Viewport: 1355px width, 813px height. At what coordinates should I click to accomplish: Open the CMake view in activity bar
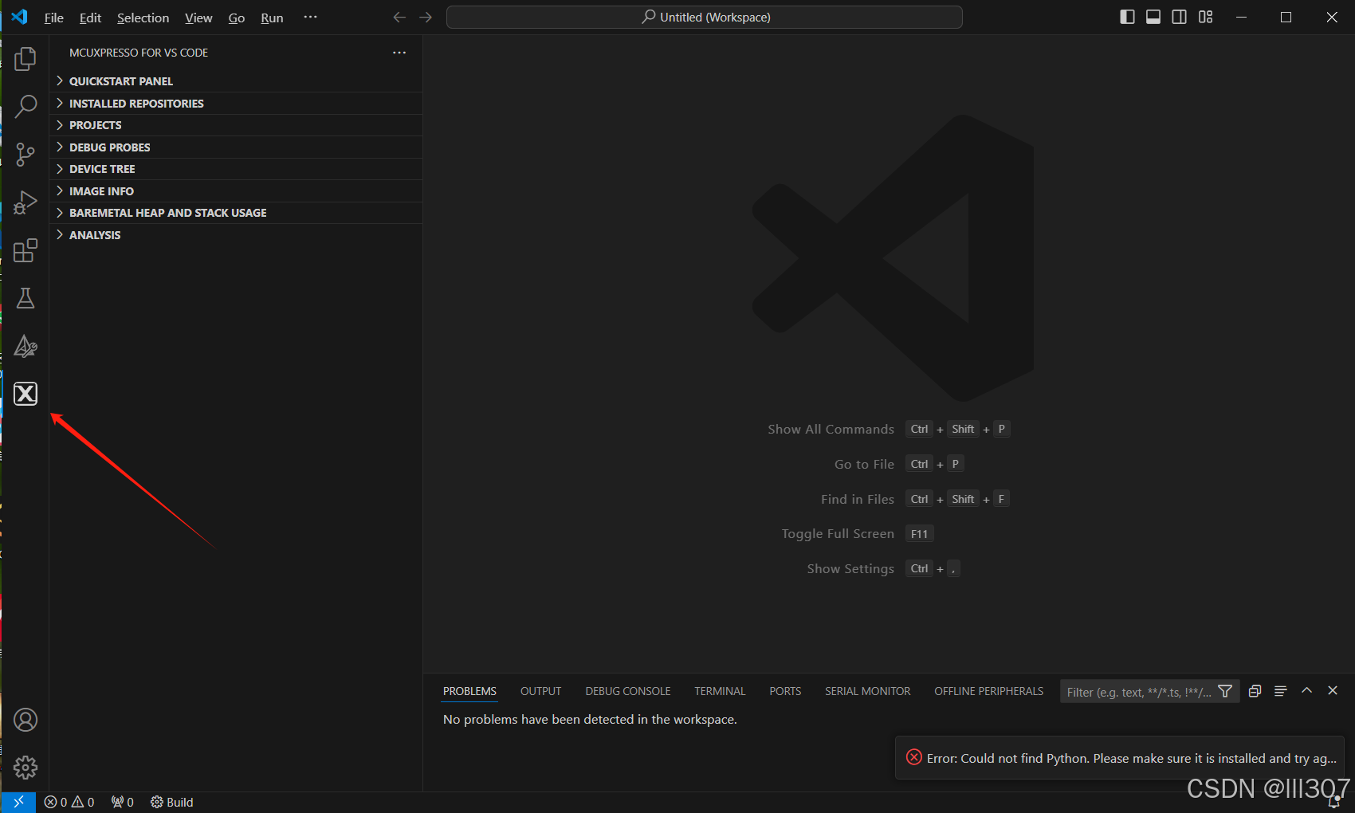[x=26, y=346]
